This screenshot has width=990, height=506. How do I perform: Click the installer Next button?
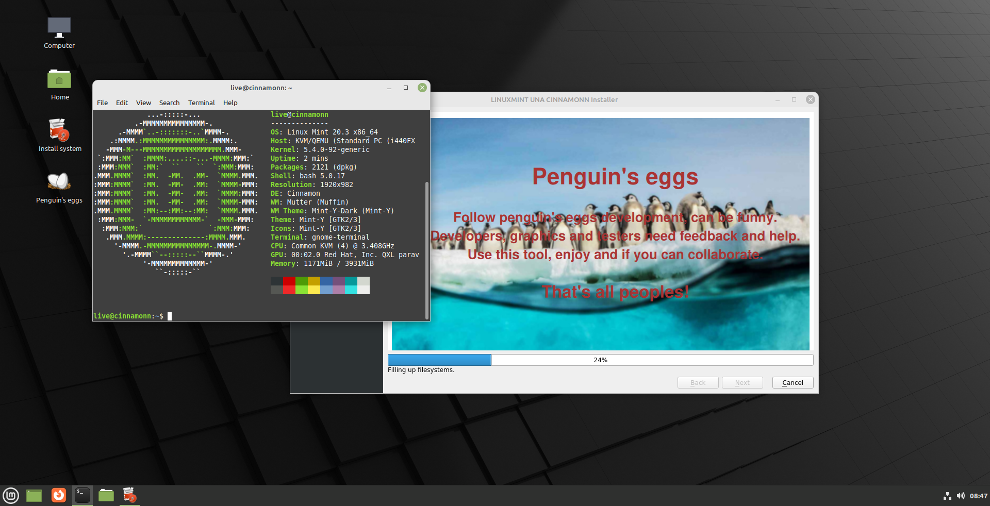tap(742, 382)
